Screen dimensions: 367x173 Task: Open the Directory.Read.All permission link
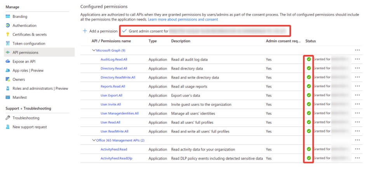click(114, 69)
